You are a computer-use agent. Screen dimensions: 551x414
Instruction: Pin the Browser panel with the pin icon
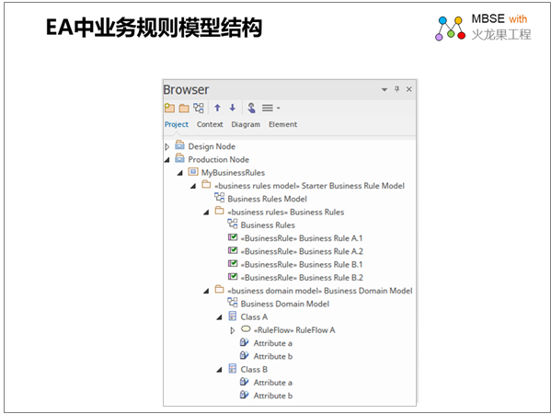click(396, 89)
